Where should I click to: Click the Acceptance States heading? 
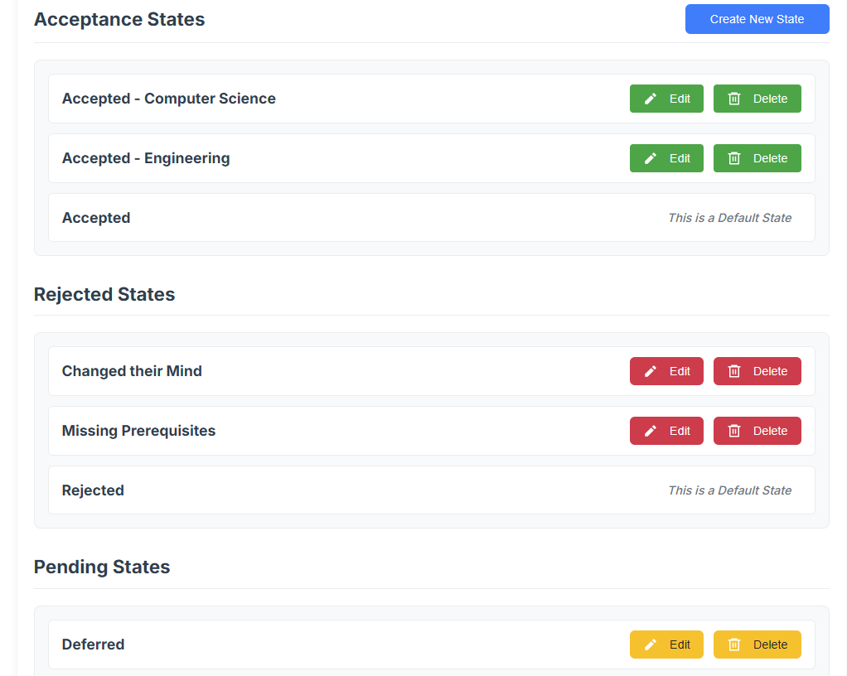pos(119,19)
